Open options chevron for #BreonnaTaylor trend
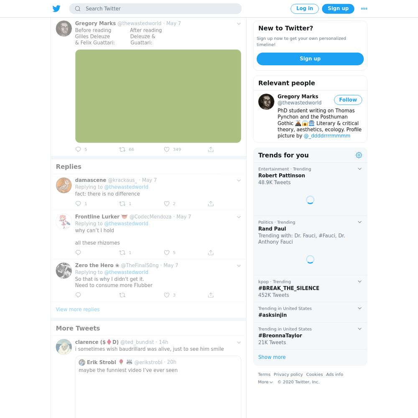 click(359, 329)
